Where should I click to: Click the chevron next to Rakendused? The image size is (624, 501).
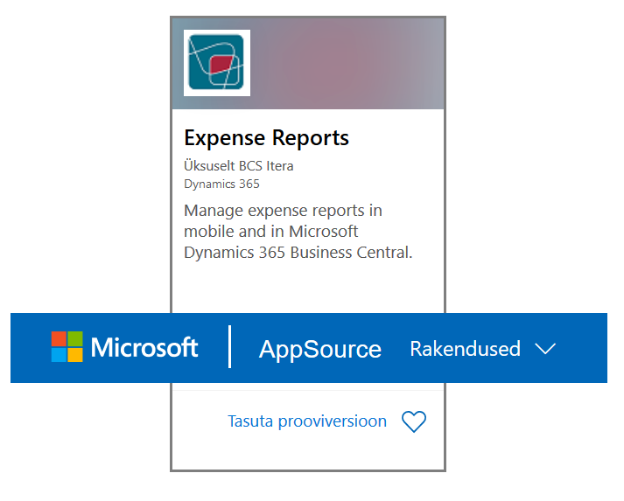click(x=545, y=349)
